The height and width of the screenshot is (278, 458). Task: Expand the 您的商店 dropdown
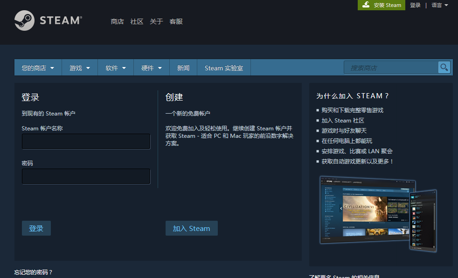click(38, 68)
